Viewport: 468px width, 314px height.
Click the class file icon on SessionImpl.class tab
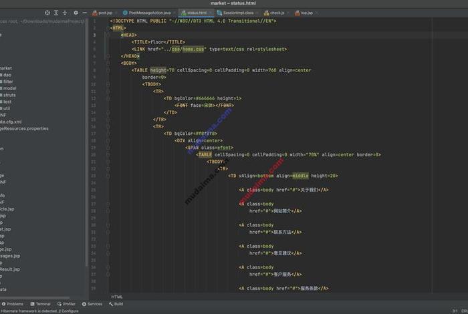[x=219, y=13]
